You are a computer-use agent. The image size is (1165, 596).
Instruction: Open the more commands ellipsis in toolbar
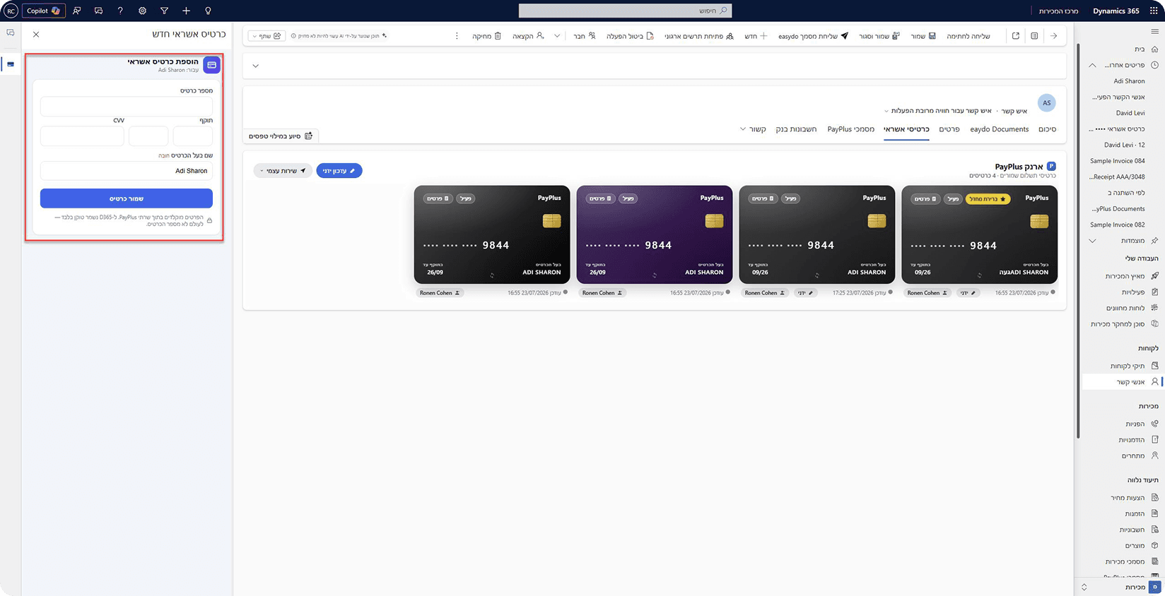click(457, 36)
